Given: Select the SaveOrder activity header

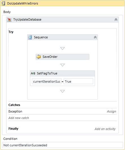Looking at the screenshot, I should (x=62, y=57).
